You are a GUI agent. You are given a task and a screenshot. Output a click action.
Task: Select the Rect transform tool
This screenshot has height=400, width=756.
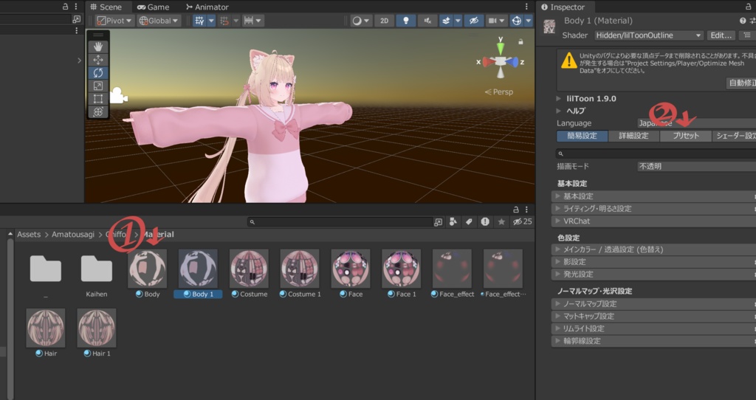click(x=98, y=99)
